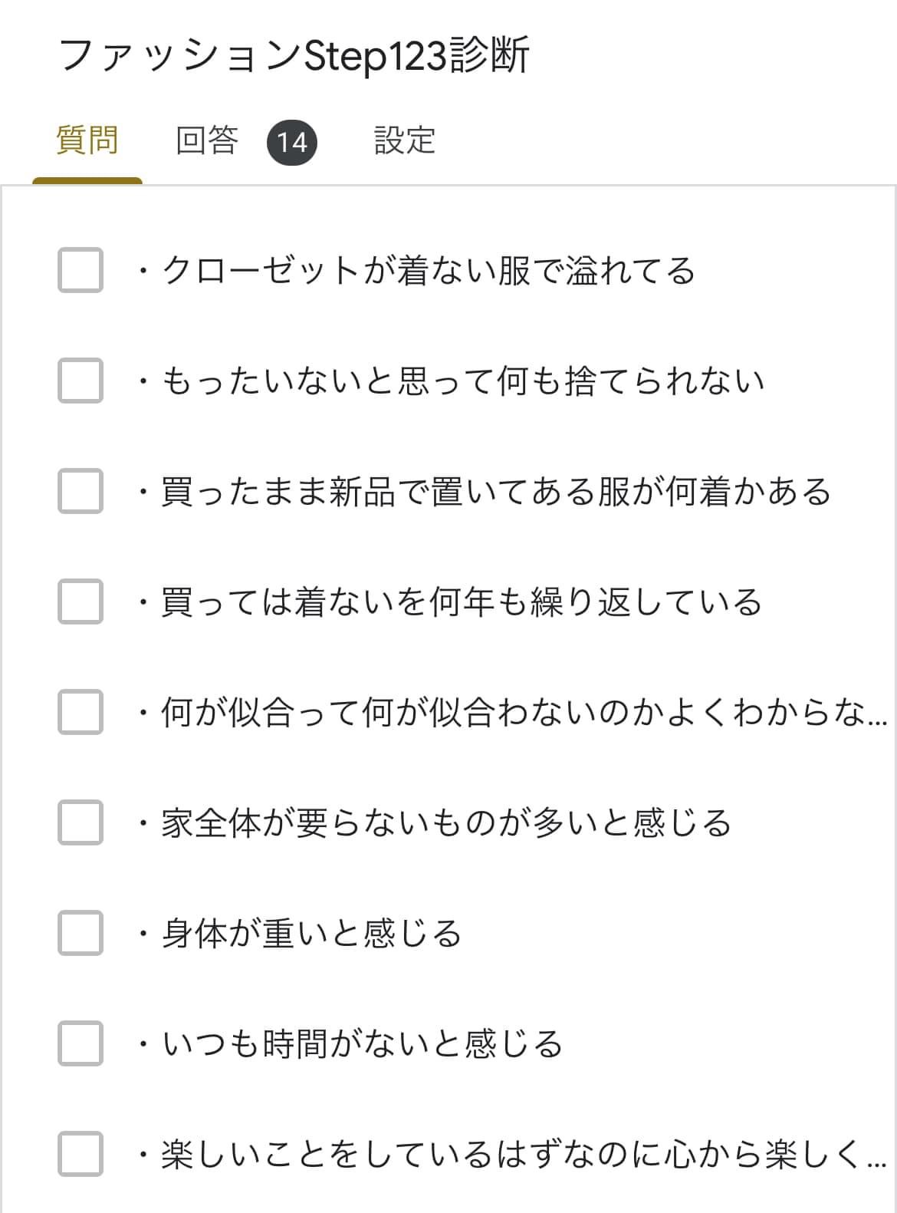Click option text もったいないと思って何も捨てられない
This screenshot has width=897, height=1213.
coord(463,381)
